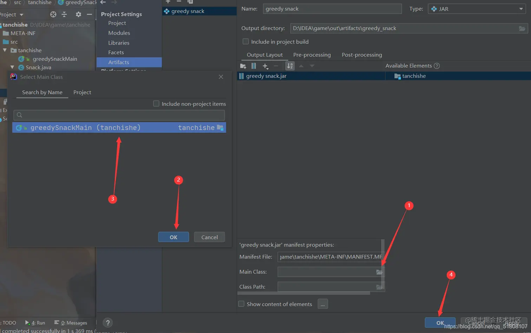The width and height of the screenshot is (531, 333).
Task: Browse for the Main Class folder icon
Action: pos(379,272)
